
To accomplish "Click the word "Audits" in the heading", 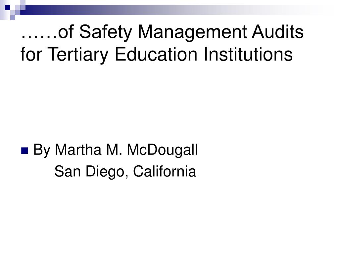I will (278, 31).
